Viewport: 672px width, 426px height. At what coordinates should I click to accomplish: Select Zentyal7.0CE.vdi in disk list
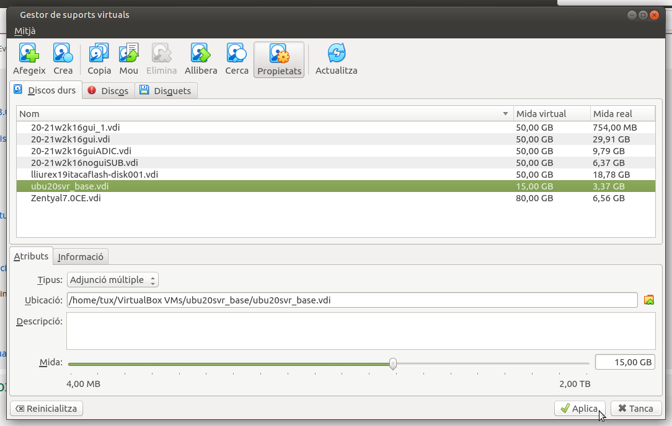coord(66,198)
